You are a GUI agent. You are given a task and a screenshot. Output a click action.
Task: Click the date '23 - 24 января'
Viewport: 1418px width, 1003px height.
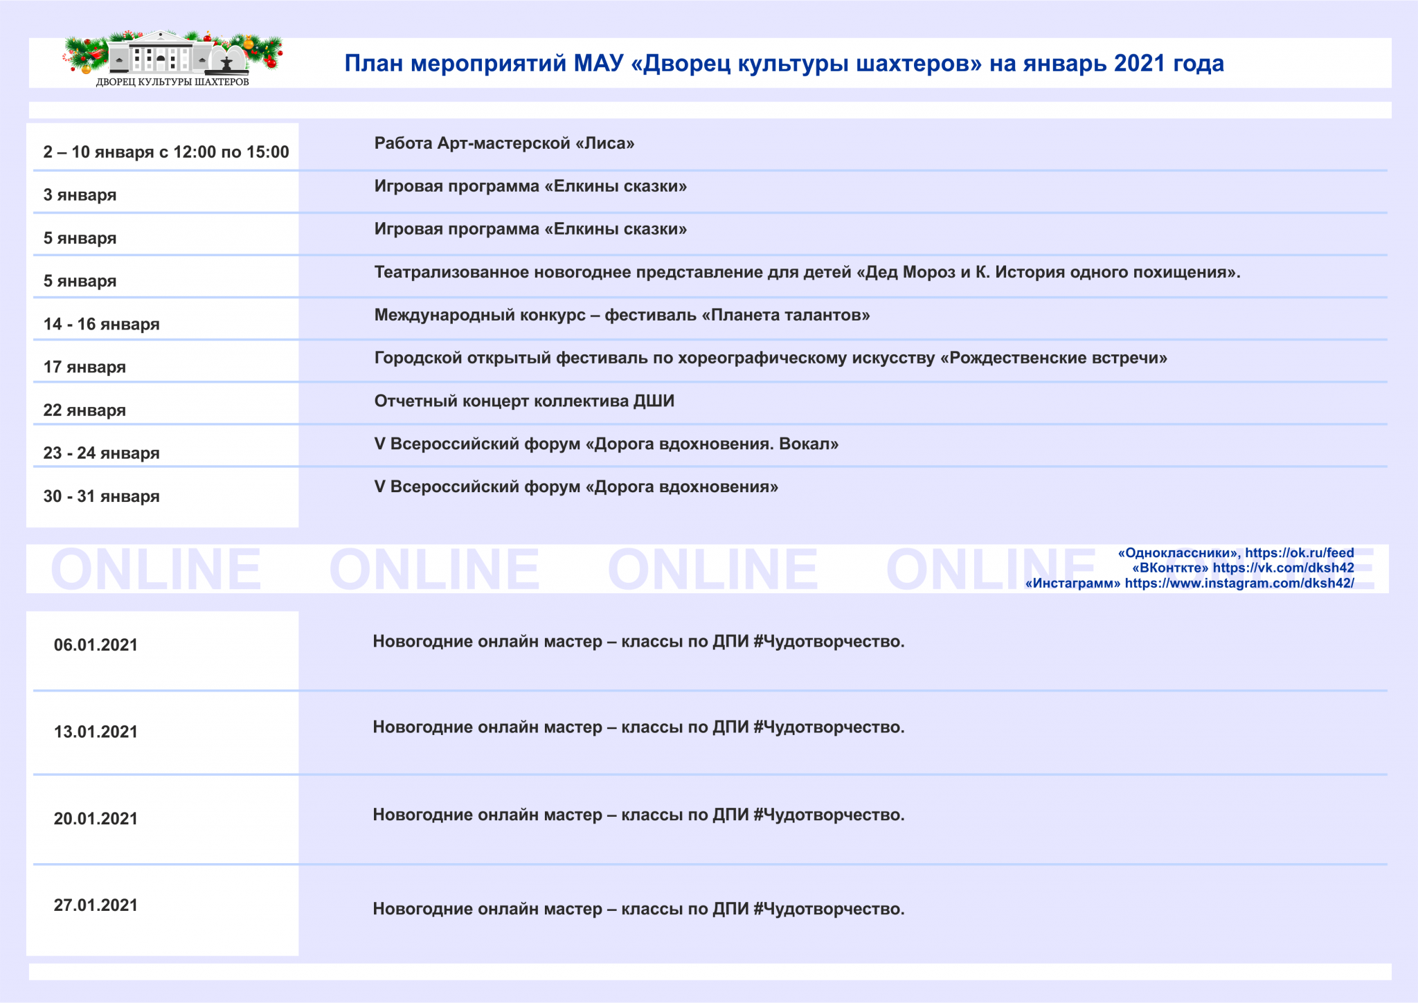[x=101, y=453]
